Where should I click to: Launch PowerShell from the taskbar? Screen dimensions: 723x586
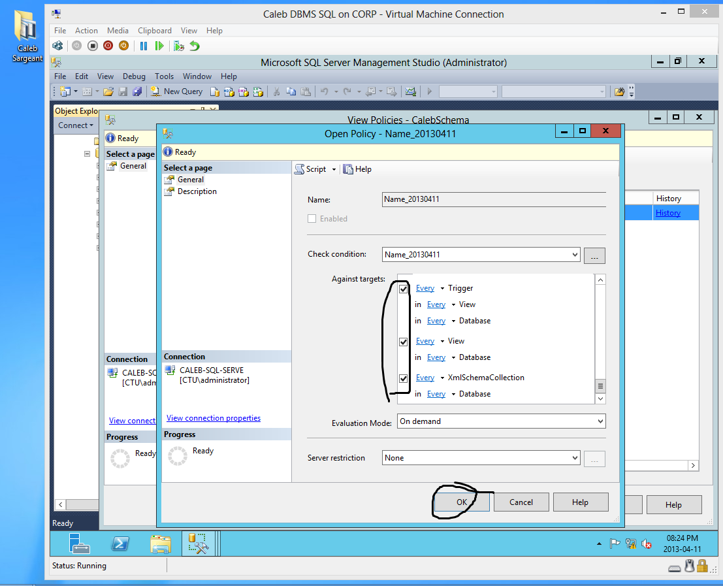point(120,544)
